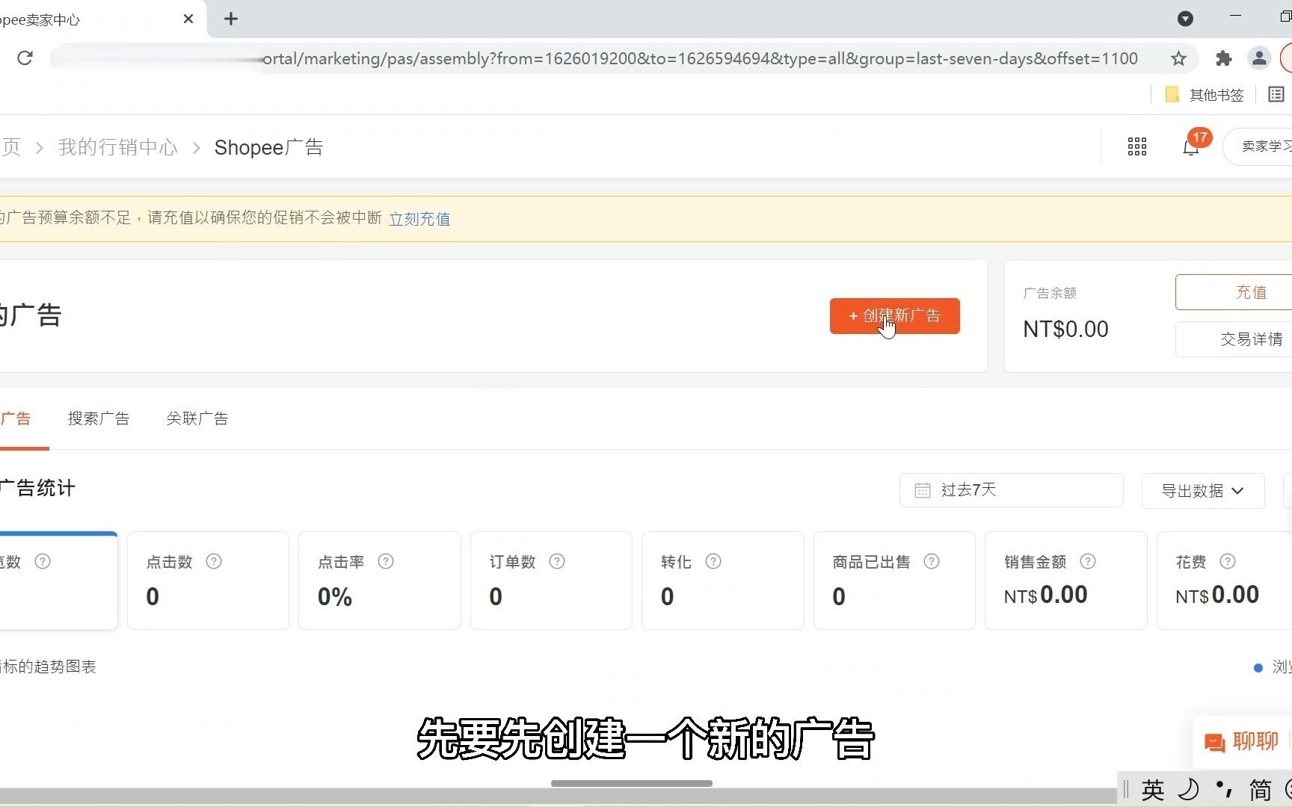Click help icon next to 转化

pos(713,561)
